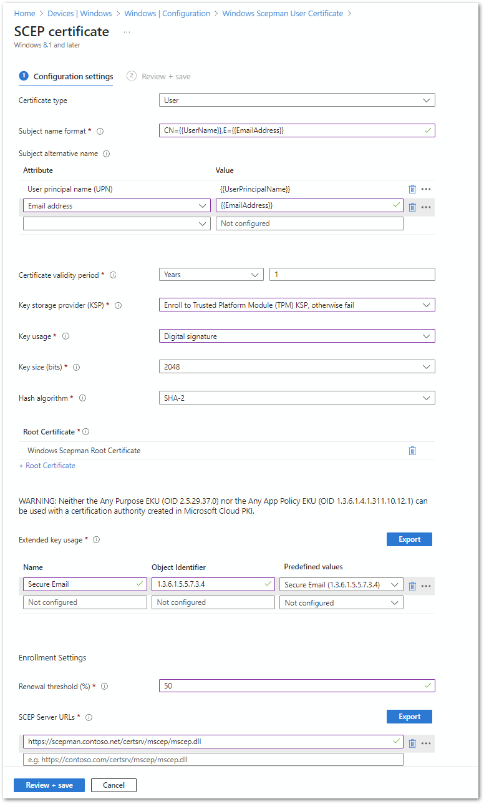Delete the Email address SAN row
484x804 pixels.
(x=412, y=207)
